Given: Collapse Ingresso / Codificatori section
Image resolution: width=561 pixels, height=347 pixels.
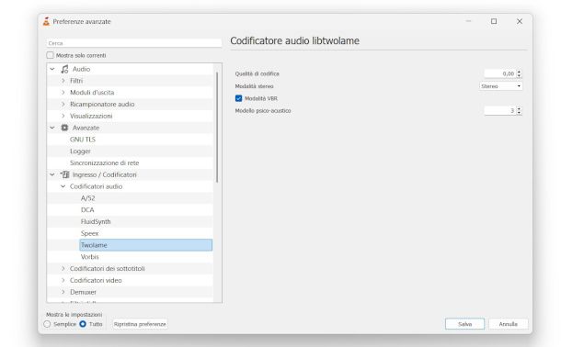Looking at the screenshot, I should 52,174.
